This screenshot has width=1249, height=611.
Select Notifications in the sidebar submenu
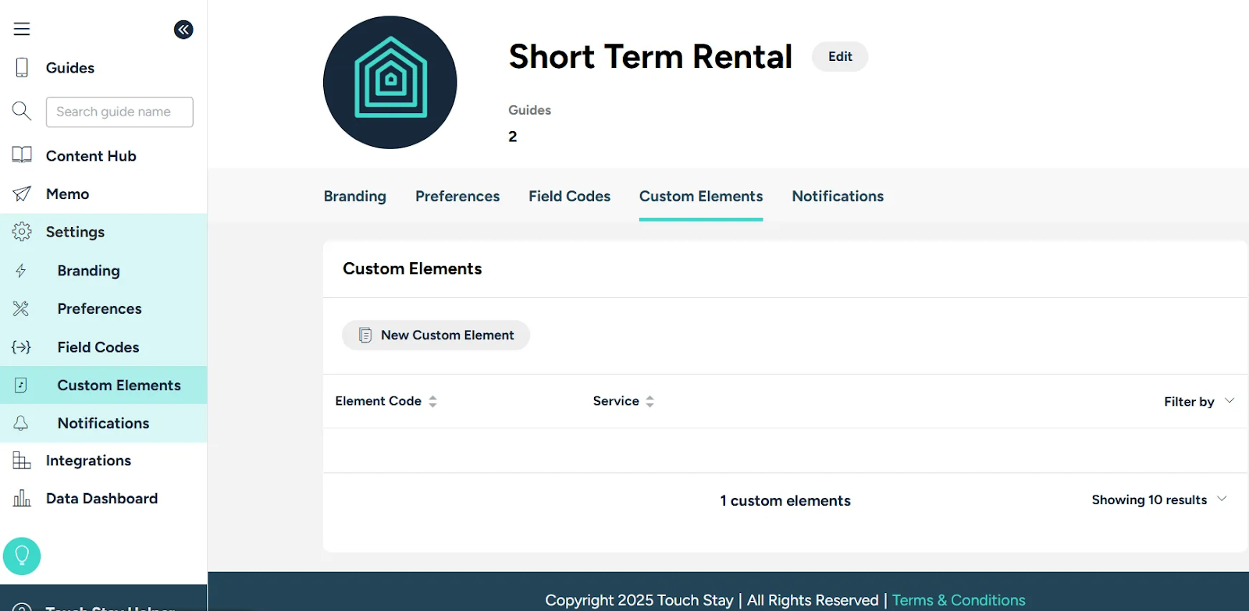pyautogui.click(x=104, y=423)
